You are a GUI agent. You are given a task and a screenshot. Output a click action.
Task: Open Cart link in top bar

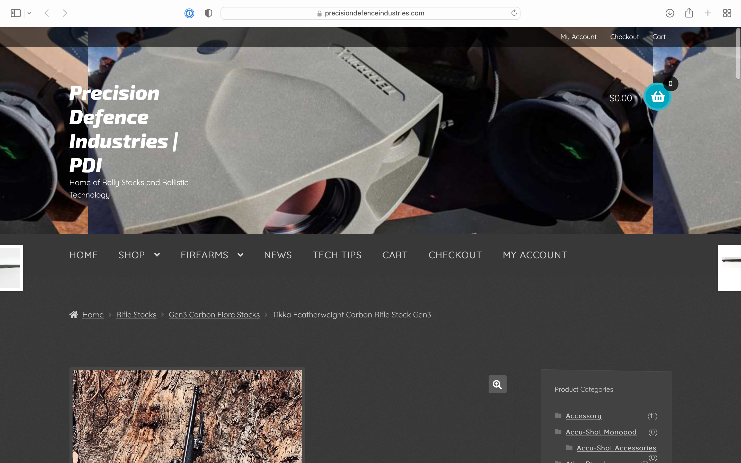coord(659,37)
